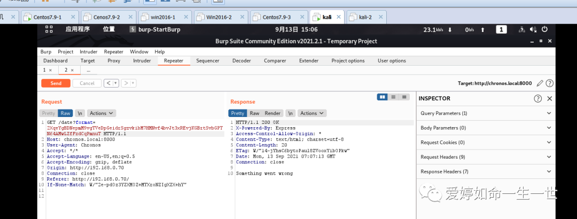
Task: Close Repeater request tab 2
Action: pos(72,70)
